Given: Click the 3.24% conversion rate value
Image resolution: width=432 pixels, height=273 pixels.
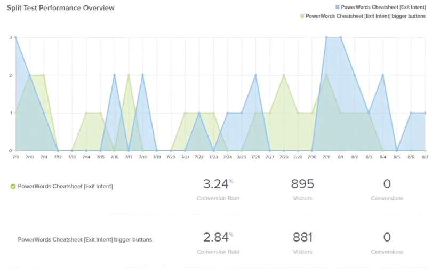Looking at the screenshot, I should click(x=218, y=184).
